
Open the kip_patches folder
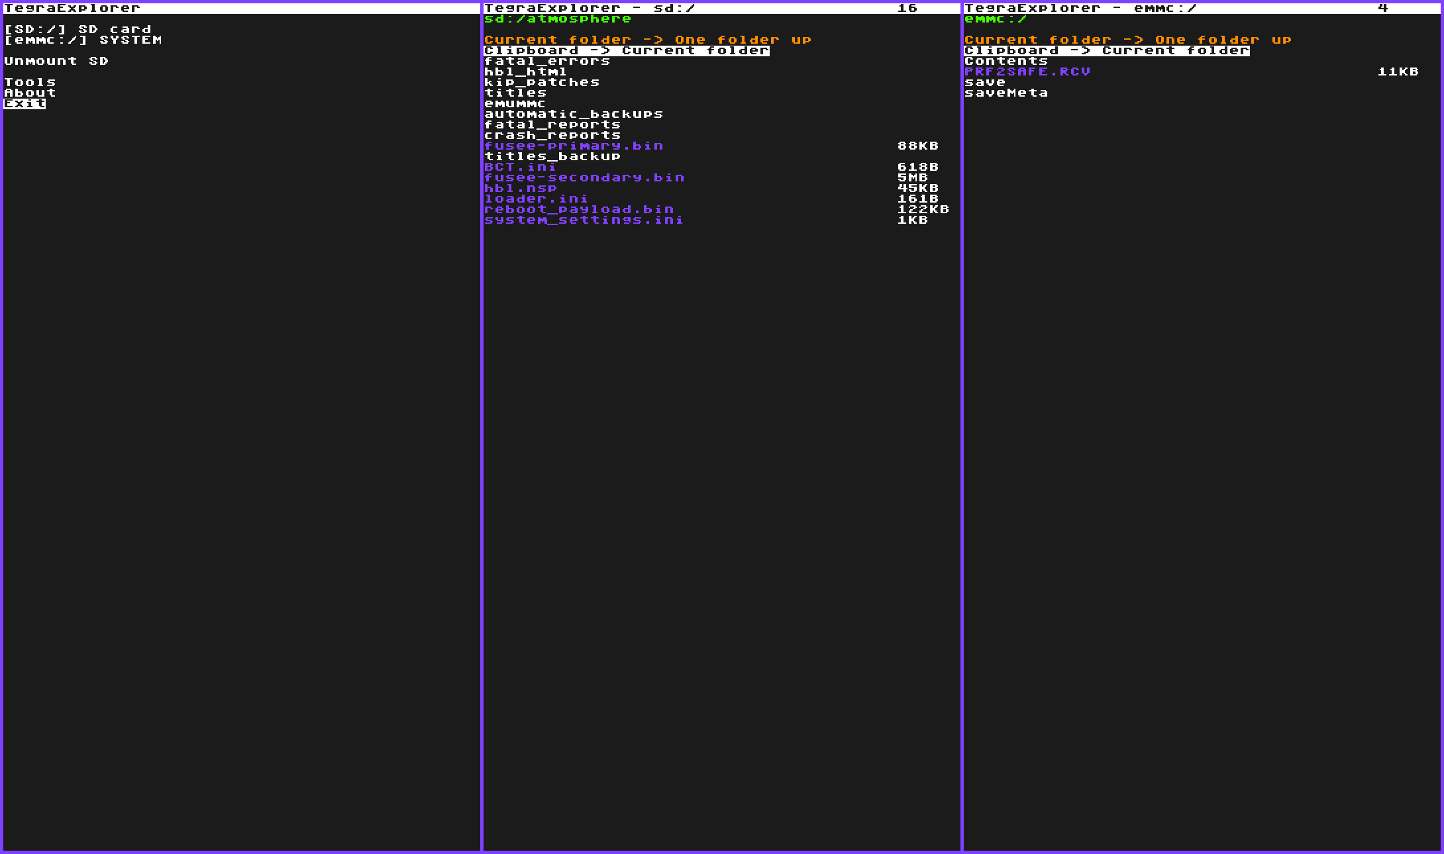tap(542, 82)
